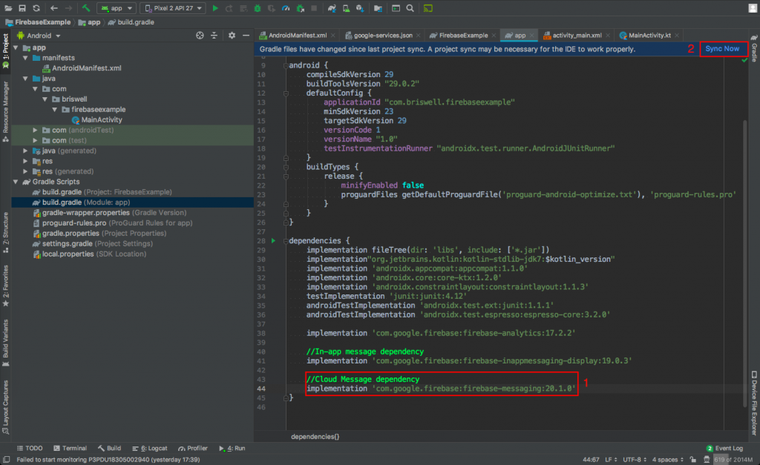Select gradle.properties in the project tree
This screenshot has height=465, width=760.
(71, 233)
